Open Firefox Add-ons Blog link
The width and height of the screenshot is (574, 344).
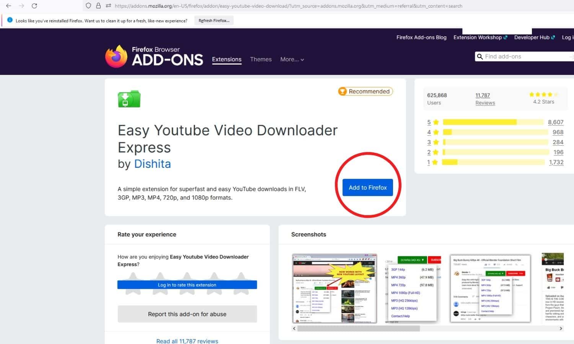[421, 37]
